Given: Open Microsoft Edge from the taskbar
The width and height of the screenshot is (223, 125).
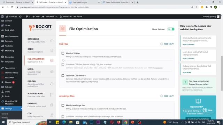Looking at the screenshot, I should [64, 122].
